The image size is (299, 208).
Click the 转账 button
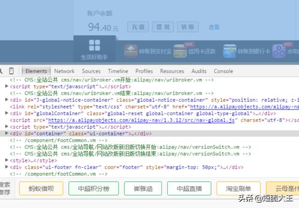[x=188, y=27]
